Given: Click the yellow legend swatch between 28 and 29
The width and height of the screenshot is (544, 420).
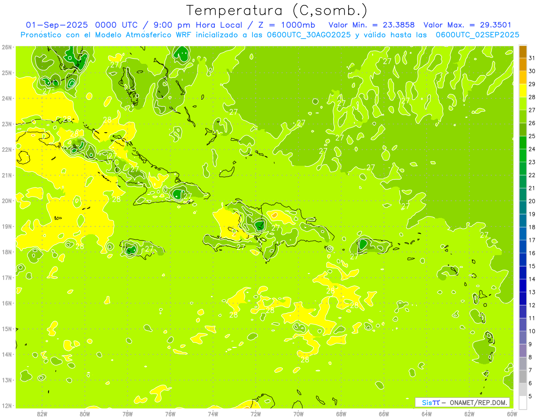Looking at the screenshot, I should (523, 91).
